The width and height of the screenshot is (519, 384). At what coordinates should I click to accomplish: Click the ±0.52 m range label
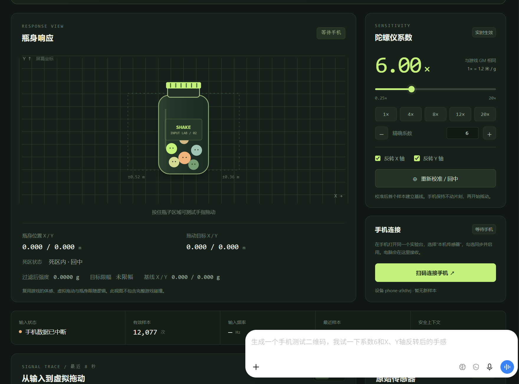136,177
